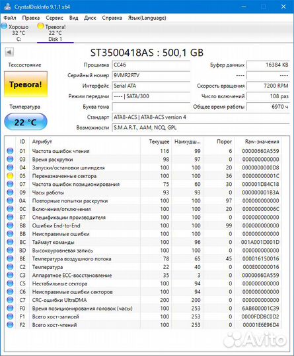The image size is (294, 356).
Task: Click blue status icon for attribute F1
Action: tap(10, 316)
